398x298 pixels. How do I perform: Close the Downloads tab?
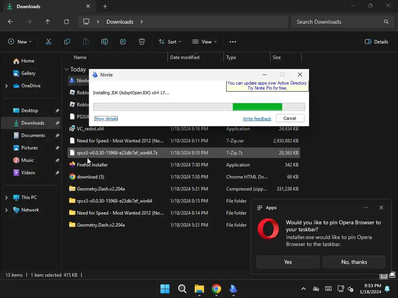[88, 6]
